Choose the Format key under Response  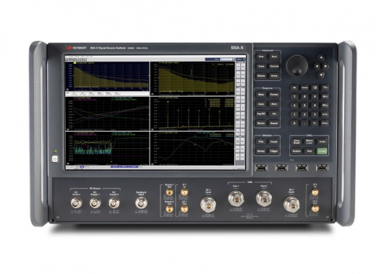[x=274, y=95]
